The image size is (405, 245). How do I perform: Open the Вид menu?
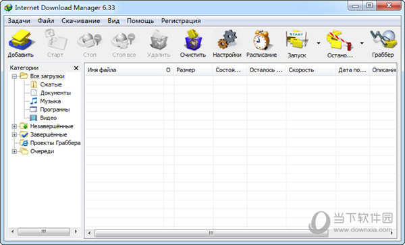[x=113, y=21]
